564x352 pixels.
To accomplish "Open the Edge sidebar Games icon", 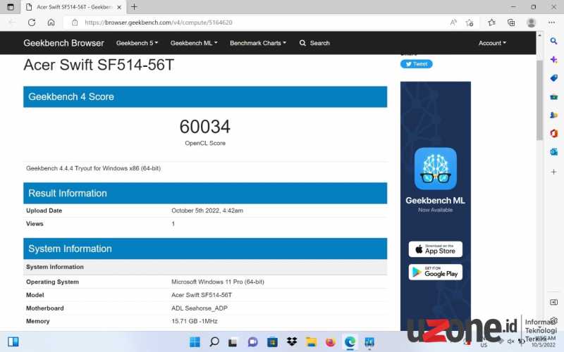I will point(553,115).
